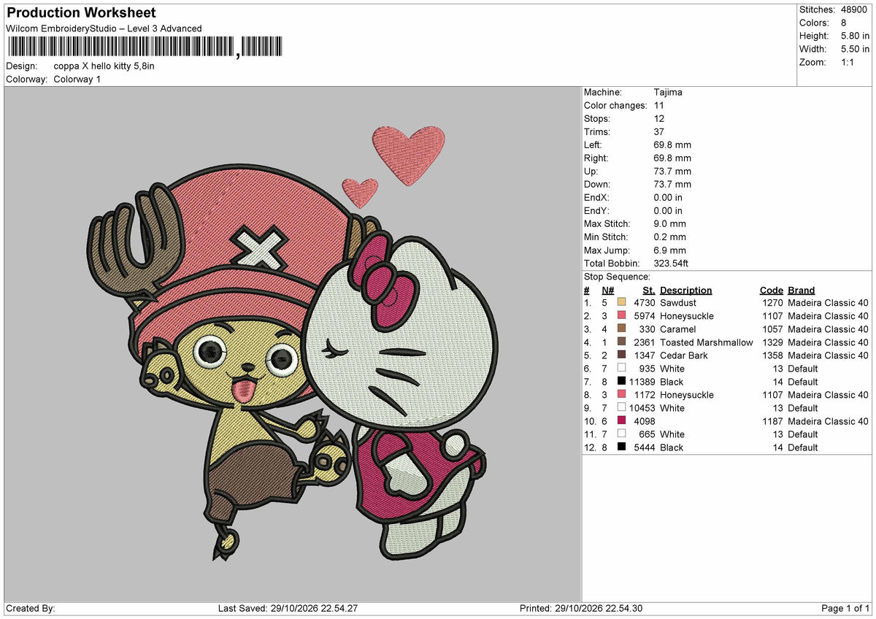Click the Stops value 12

point(659,118)
